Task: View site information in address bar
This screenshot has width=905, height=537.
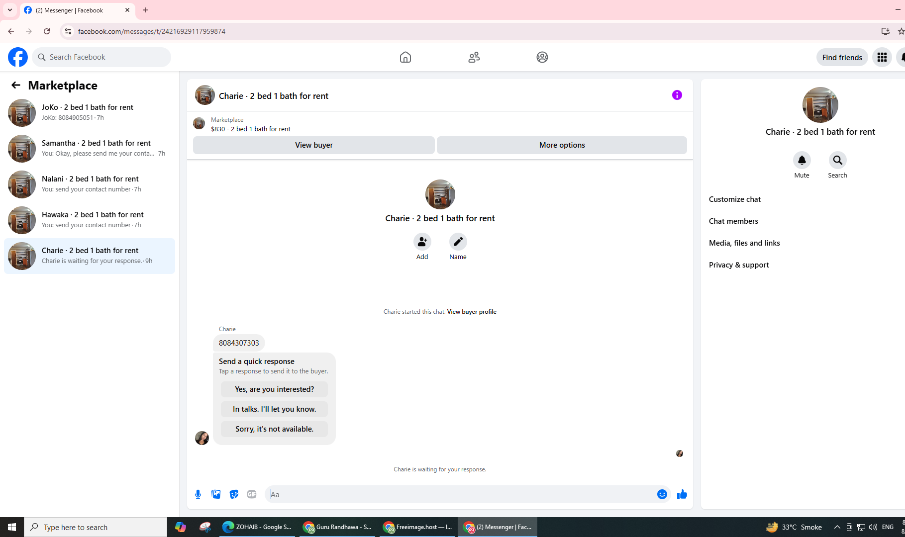Action: (68, 31)
